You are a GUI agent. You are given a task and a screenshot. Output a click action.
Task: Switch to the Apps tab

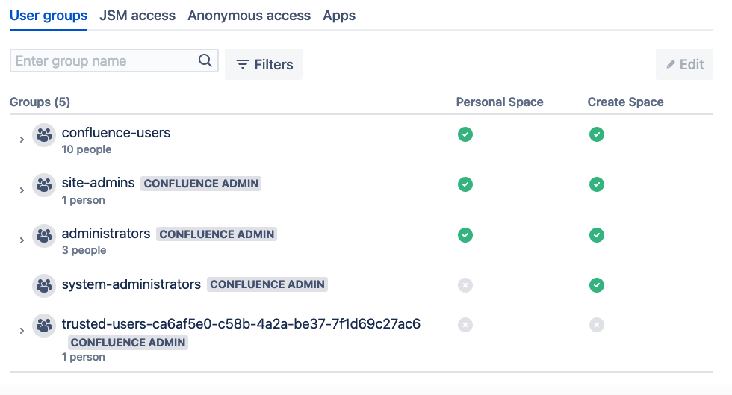pyautogui.click(x=339, y=16)
